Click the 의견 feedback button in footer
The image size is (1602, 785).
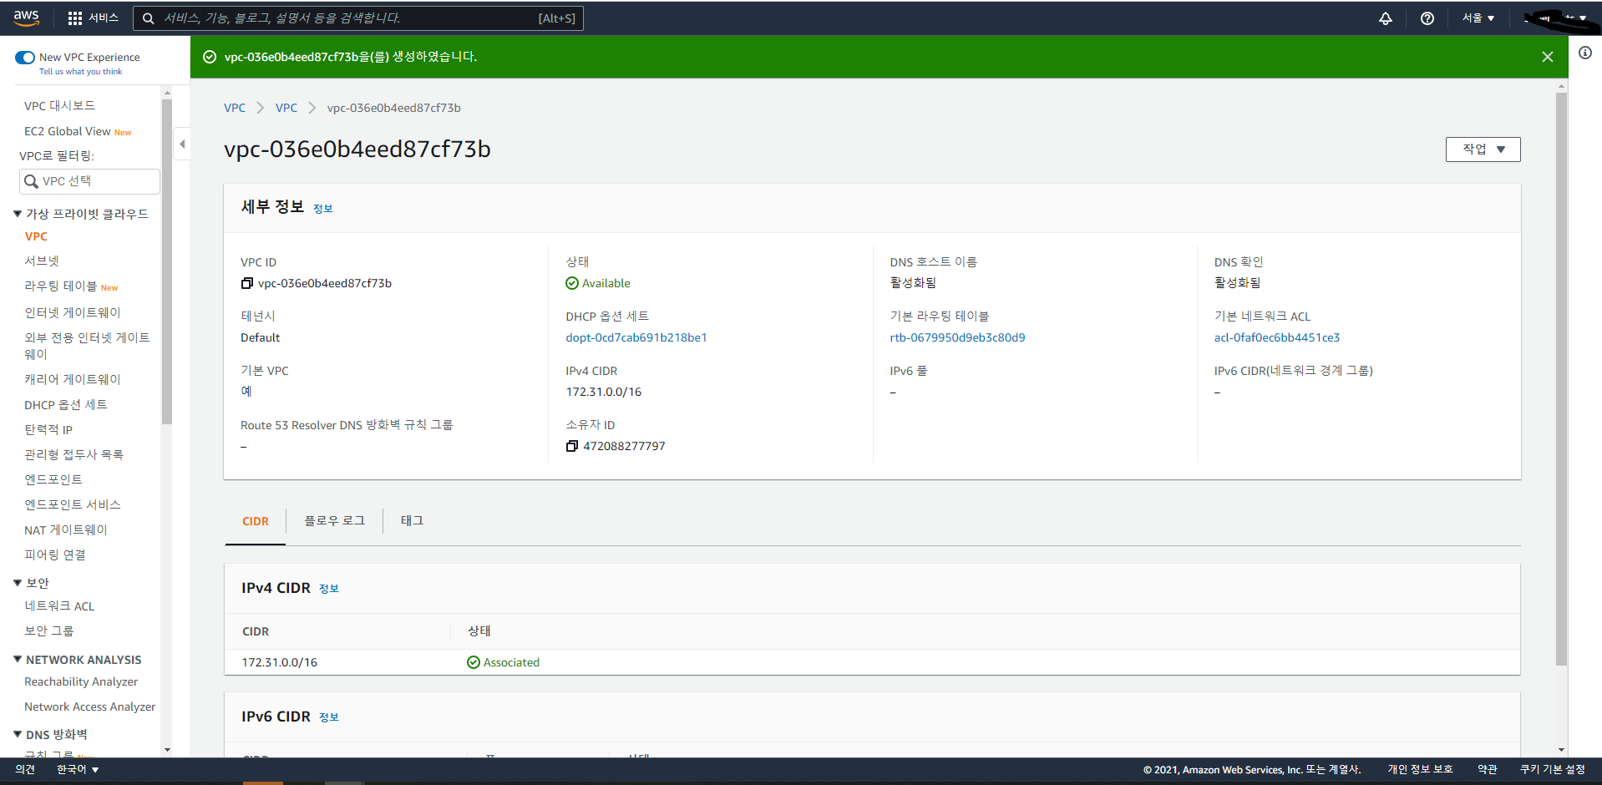(x=25, y=769)
